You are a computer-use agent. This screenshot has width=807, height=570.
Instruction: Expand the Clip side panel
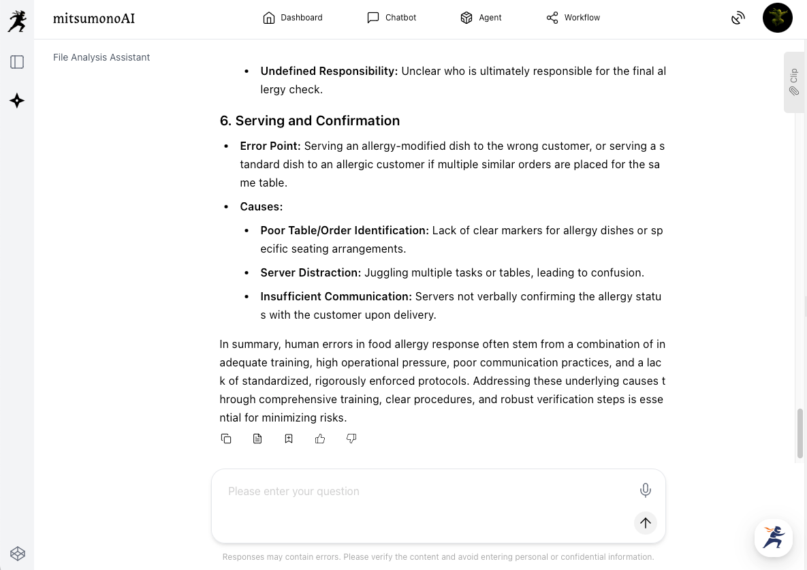pos(794,82)
